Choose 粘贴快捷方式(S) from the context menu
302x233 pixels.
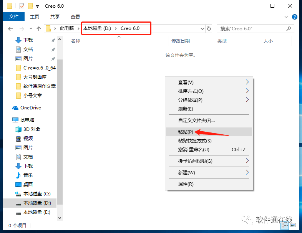click(x=209, y=141)
